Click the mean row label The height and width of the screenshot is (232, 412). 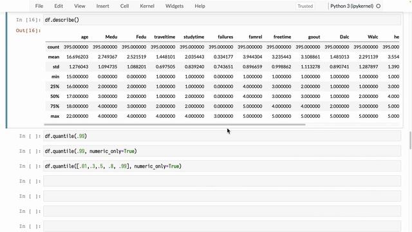(x=53, y=57)
